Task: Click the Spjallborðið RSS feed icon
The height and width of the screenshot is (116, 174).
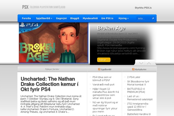Action: [99, 69]
